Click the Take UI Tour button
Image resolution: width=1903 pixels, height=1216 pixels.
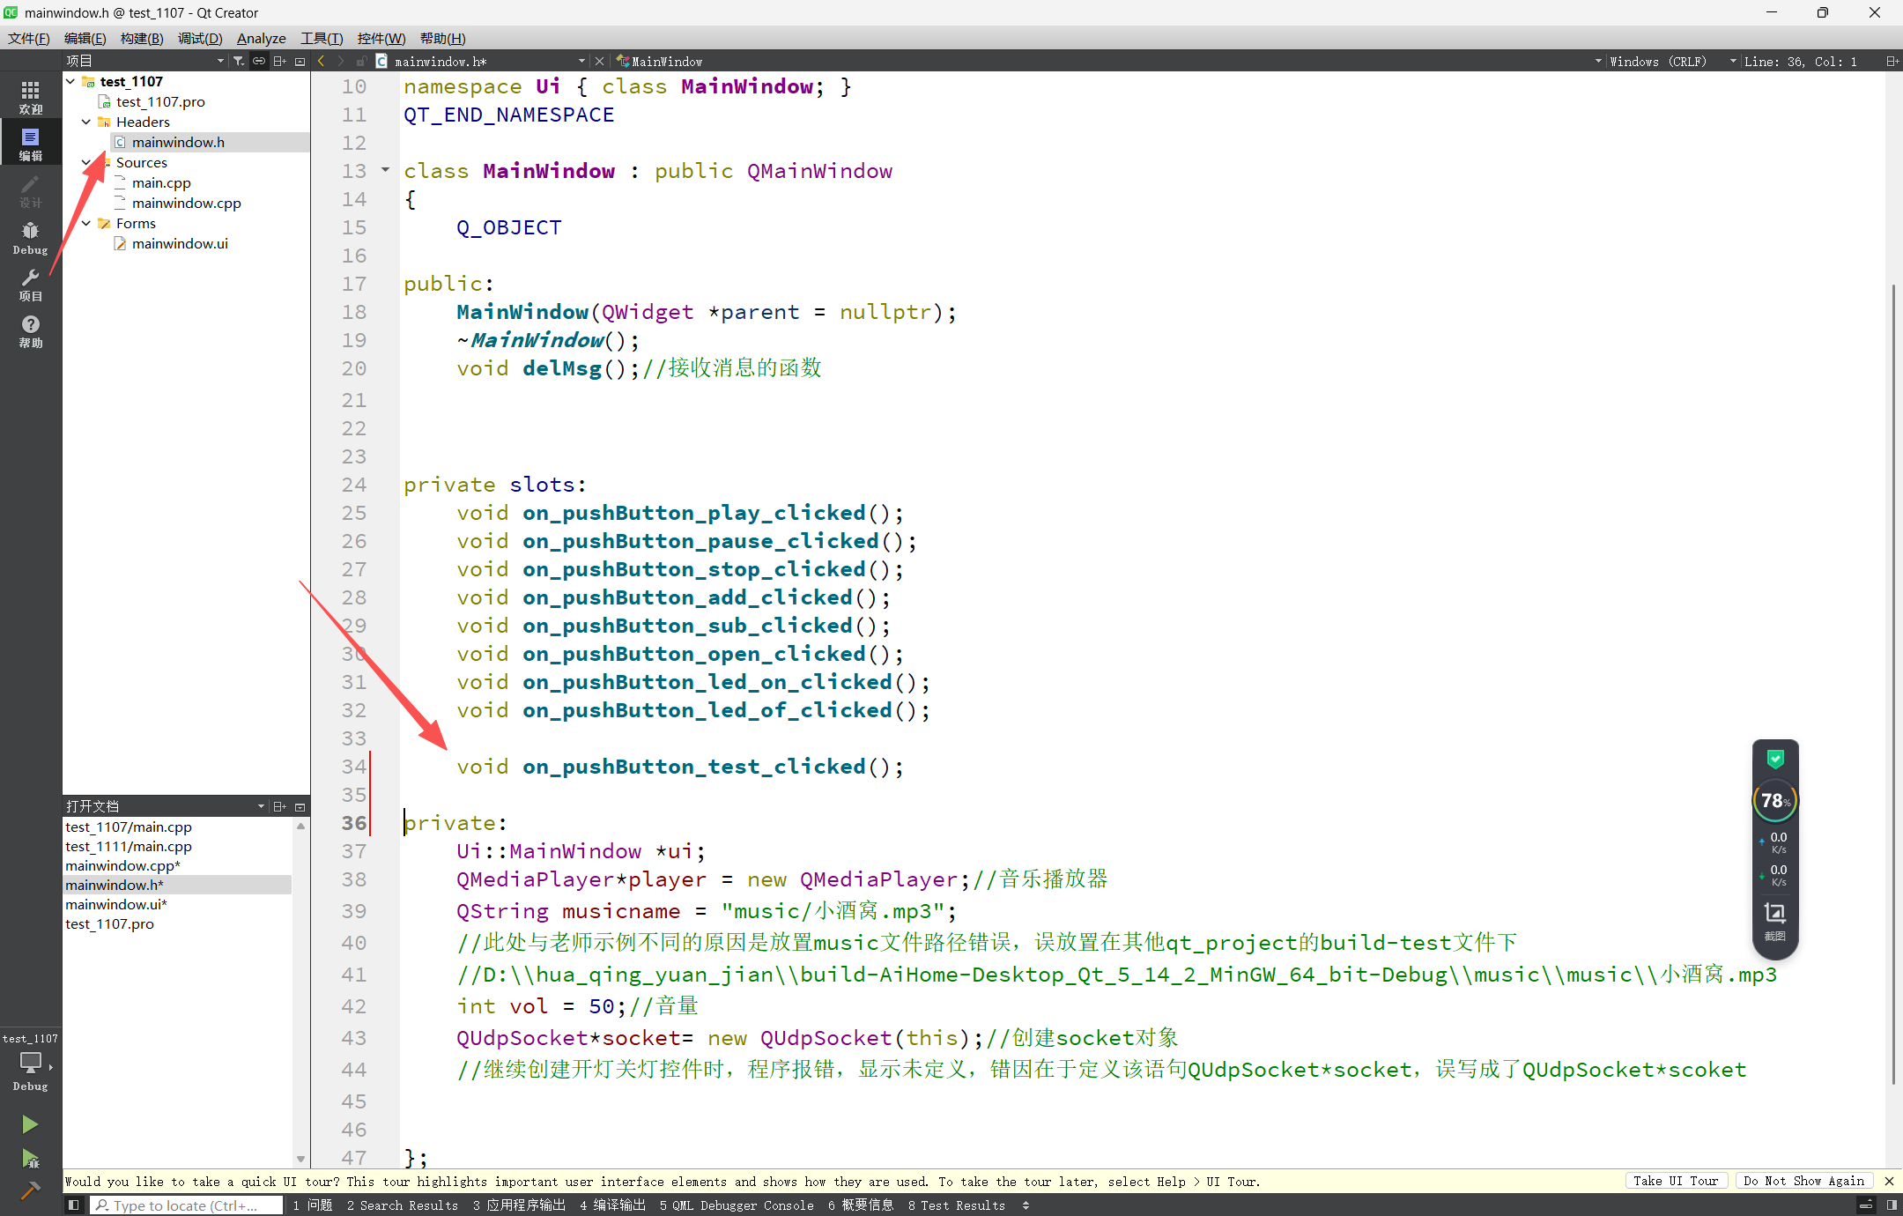click(1675, 1181)
